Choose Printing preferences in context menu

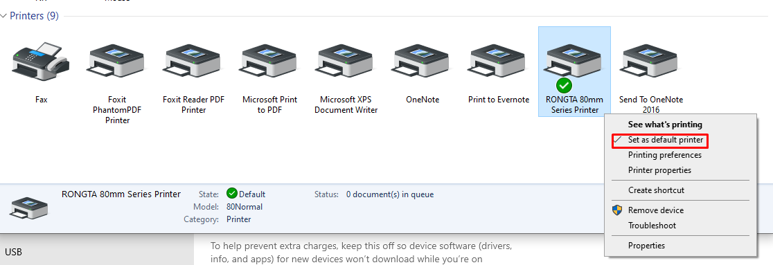[664, 155]
